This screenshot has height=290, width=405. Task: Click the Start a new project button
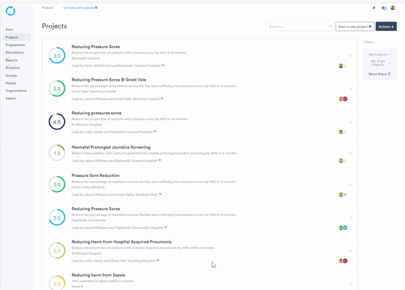pyautogui.click(x=355, y=26)
